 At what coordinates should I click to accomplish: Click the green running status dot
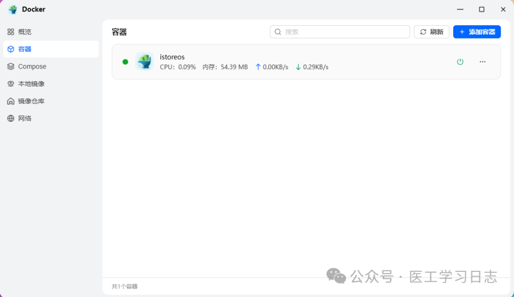click(125, 61)
